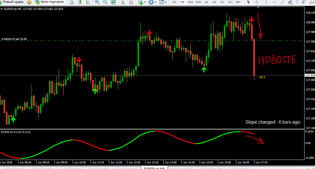The image size is (315, 169).
Task: Toggle chart shift from right border
Action: tap(131, 2)
